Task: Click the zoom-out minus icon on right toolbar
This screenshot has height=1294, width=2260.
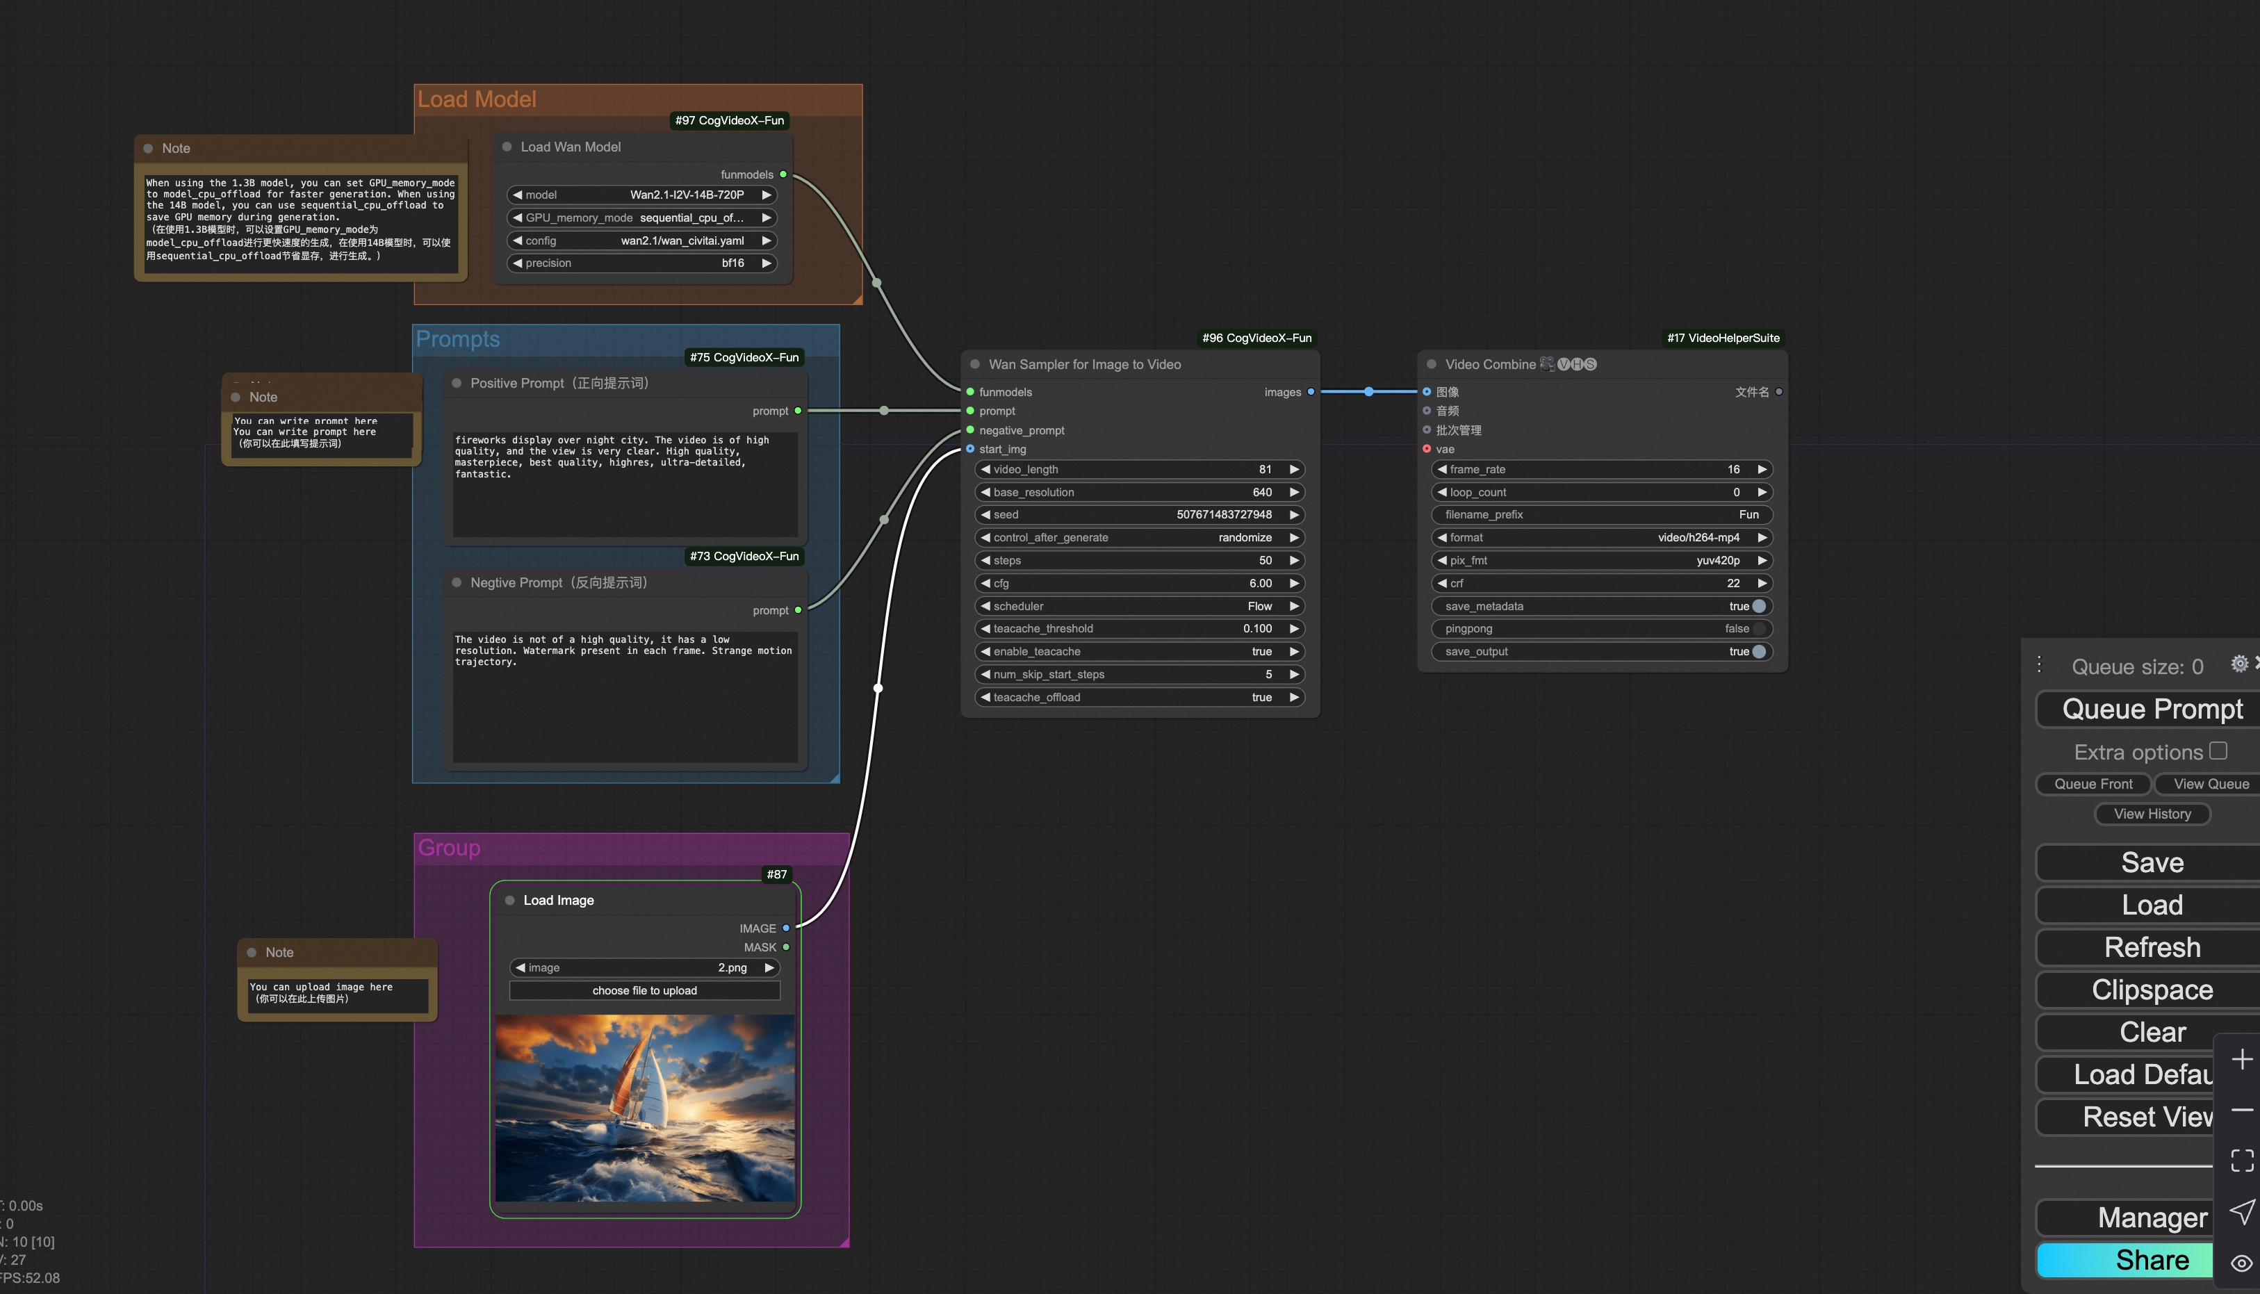Action: coord(2241,1110)
